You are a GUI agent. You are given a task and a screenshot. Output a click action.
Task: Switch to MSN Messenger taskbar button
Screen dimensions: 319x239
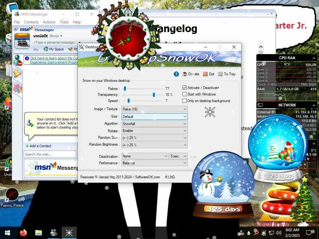54,233
